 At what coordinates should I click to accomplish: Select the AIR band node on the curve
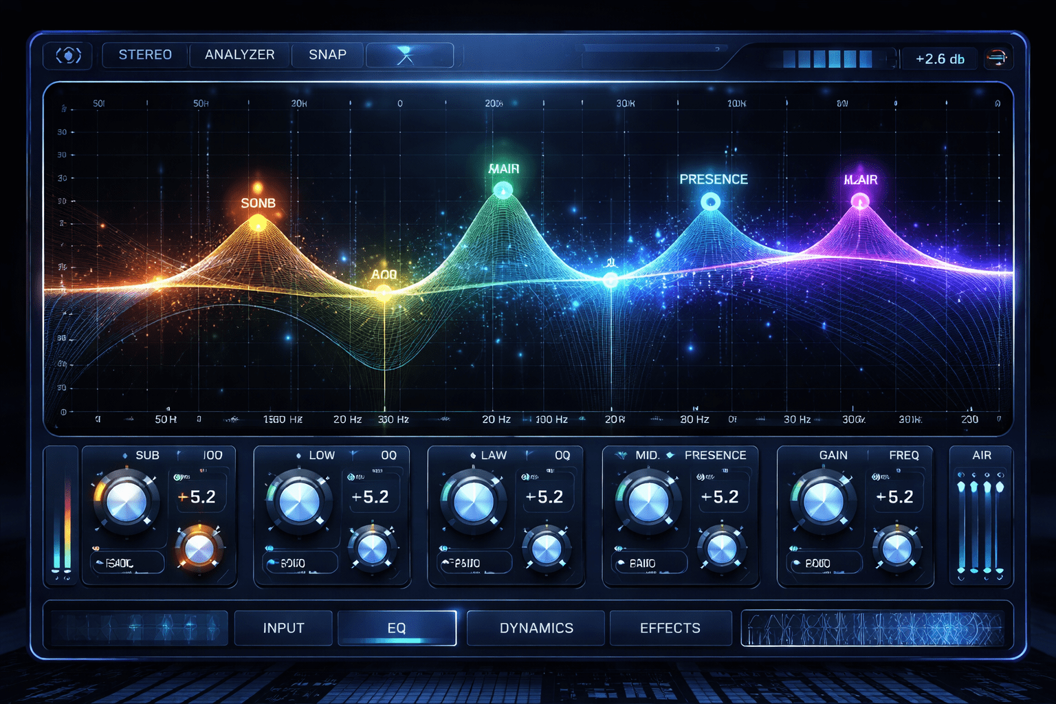(859, 201)
